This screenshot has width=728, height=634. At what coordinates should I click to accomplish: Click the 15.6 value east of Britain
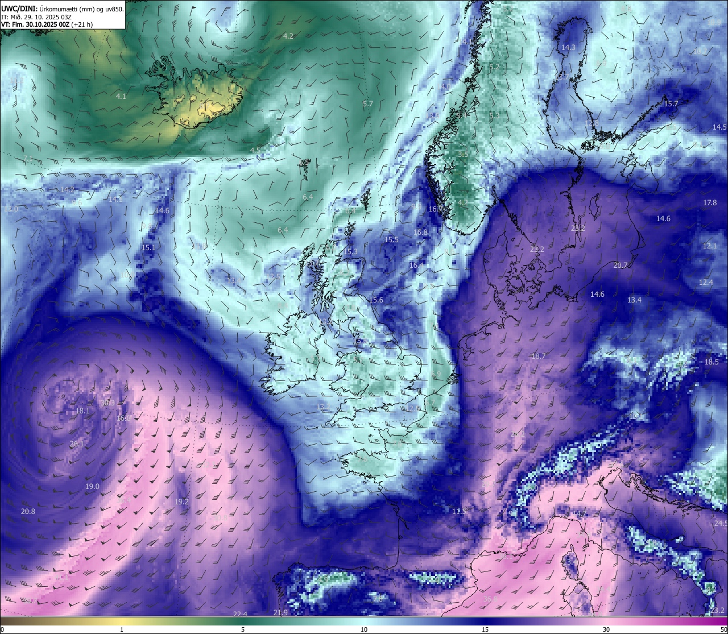pyautogui.click(x=376, y=300)
